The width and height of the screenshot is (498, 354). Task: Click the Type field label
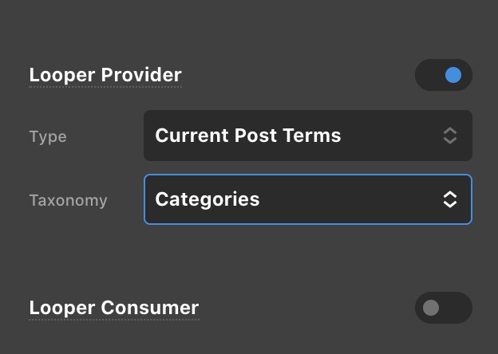click(48, 136)
